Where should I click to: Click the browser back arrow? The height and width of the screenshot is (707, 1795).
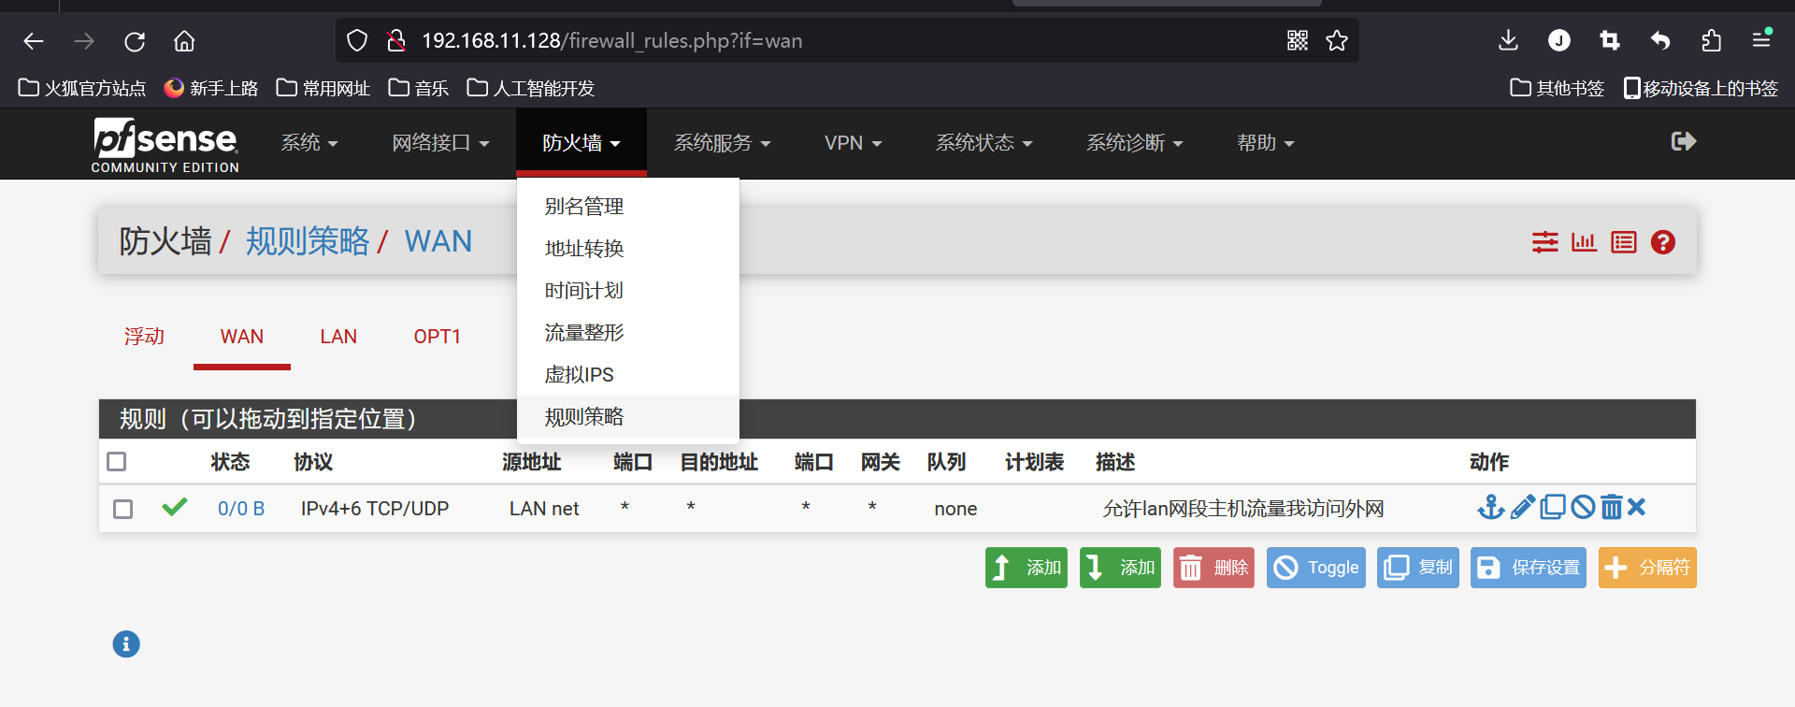pyautogui.click(x=34, y=41)
